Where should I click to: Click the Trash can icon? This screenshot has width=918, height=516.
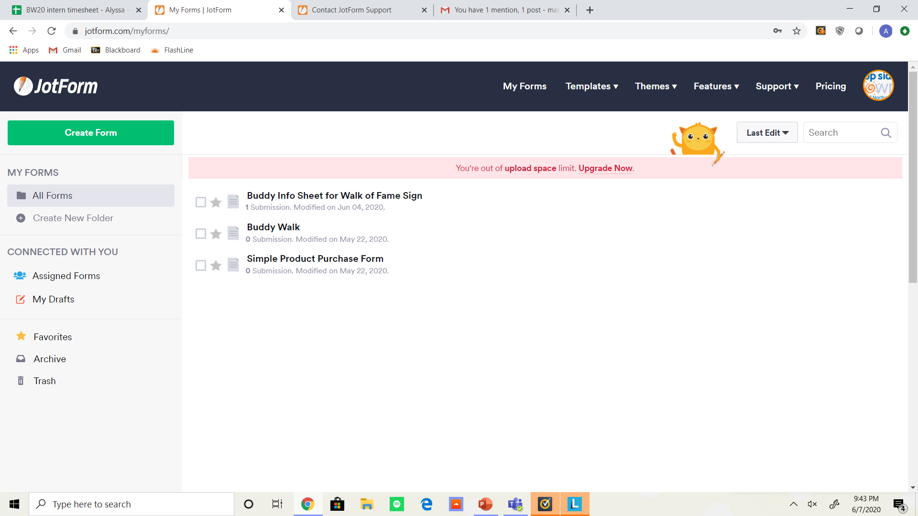click(x=21, y=380)
